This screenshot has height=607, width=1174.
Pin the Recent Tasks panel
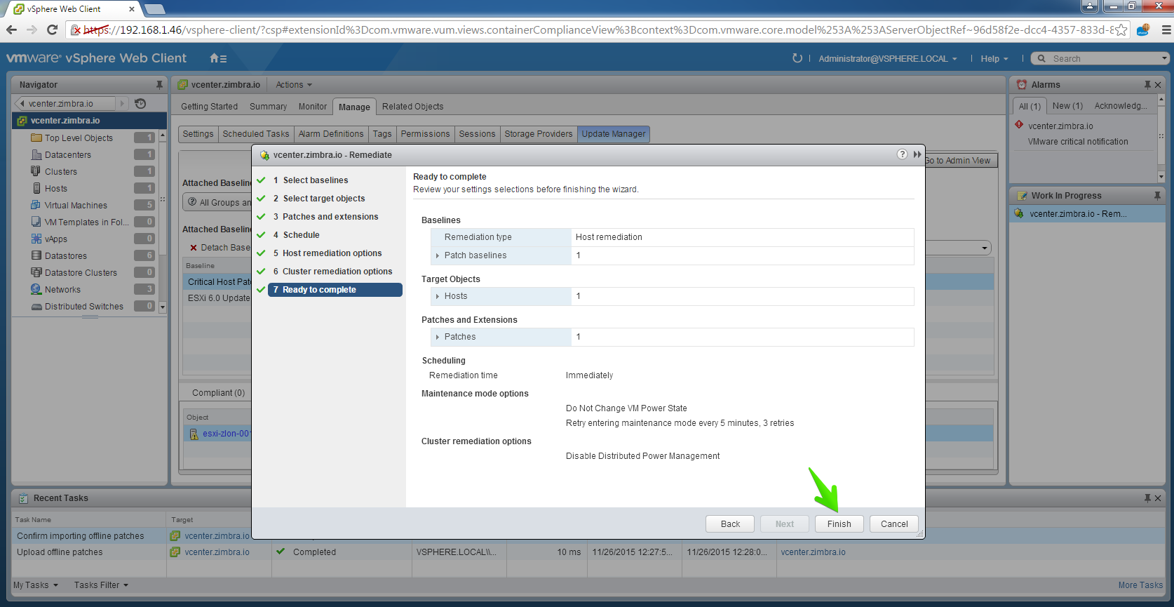tap(1147, 498)
